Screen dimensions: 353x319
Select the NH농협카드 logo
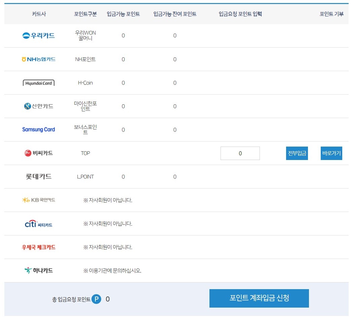tap(39, 59)
